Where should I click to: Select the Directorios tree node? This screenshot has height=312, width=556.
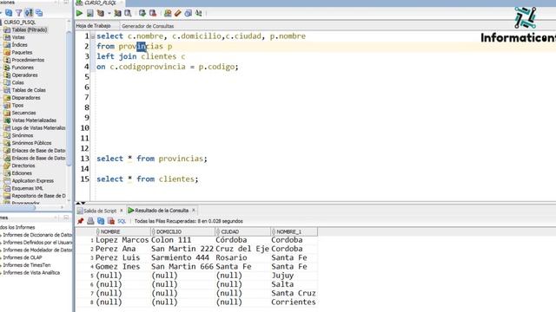click(x=23, y=166)
